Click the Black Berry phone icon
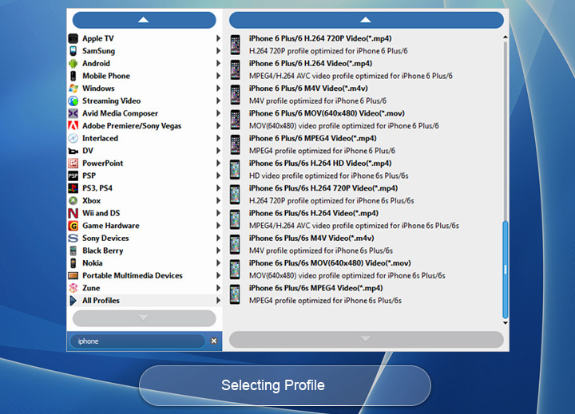 click(73, 250)
